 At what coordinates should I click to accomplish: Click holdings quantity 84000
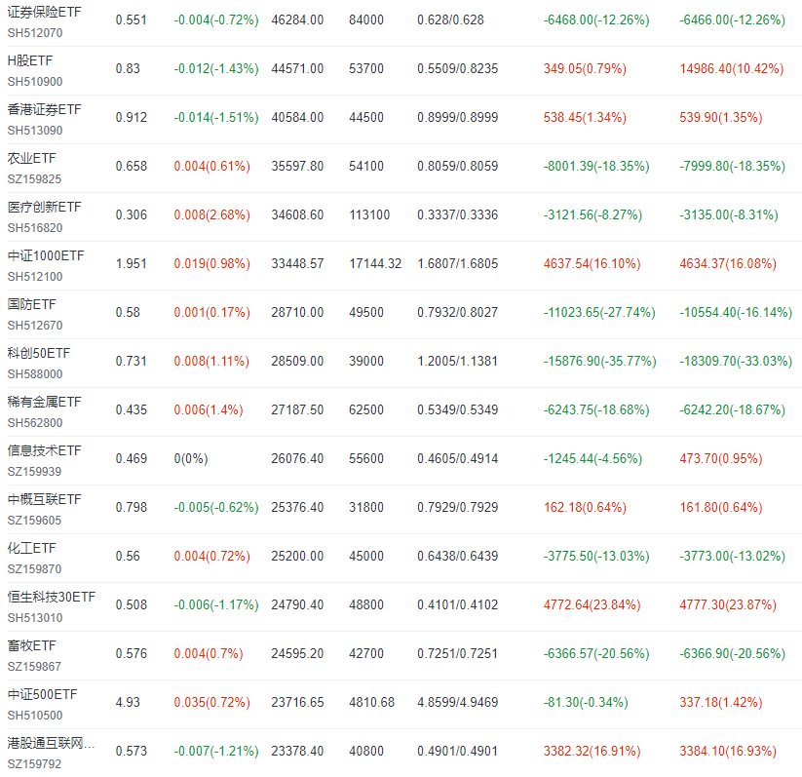pyautogui.click(x=366, y=19)
